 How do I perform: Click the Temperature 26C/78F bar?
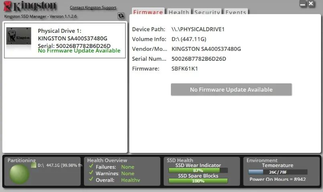click(x=278, y=172)
